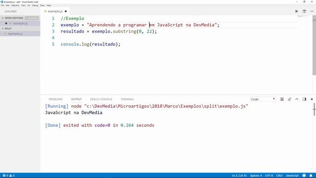This screenshot has height=178, width=316.
Task: Clear the output panel
Action: (x=282, y=99)
